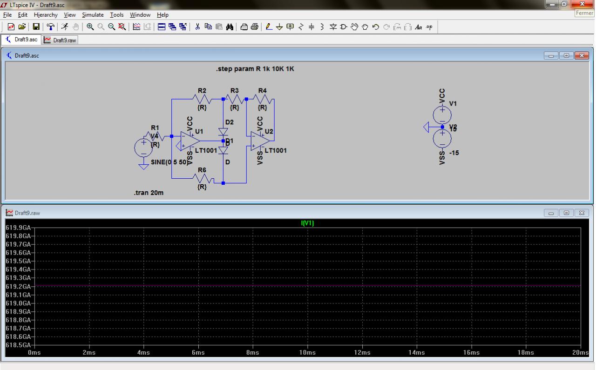
Task: Click the .step param directive text
Action: pos(255,69)
